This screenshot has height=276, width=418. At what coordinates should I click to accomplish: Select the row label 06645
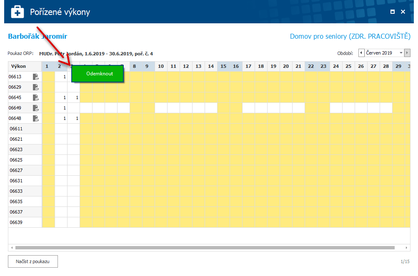(15, 97)
